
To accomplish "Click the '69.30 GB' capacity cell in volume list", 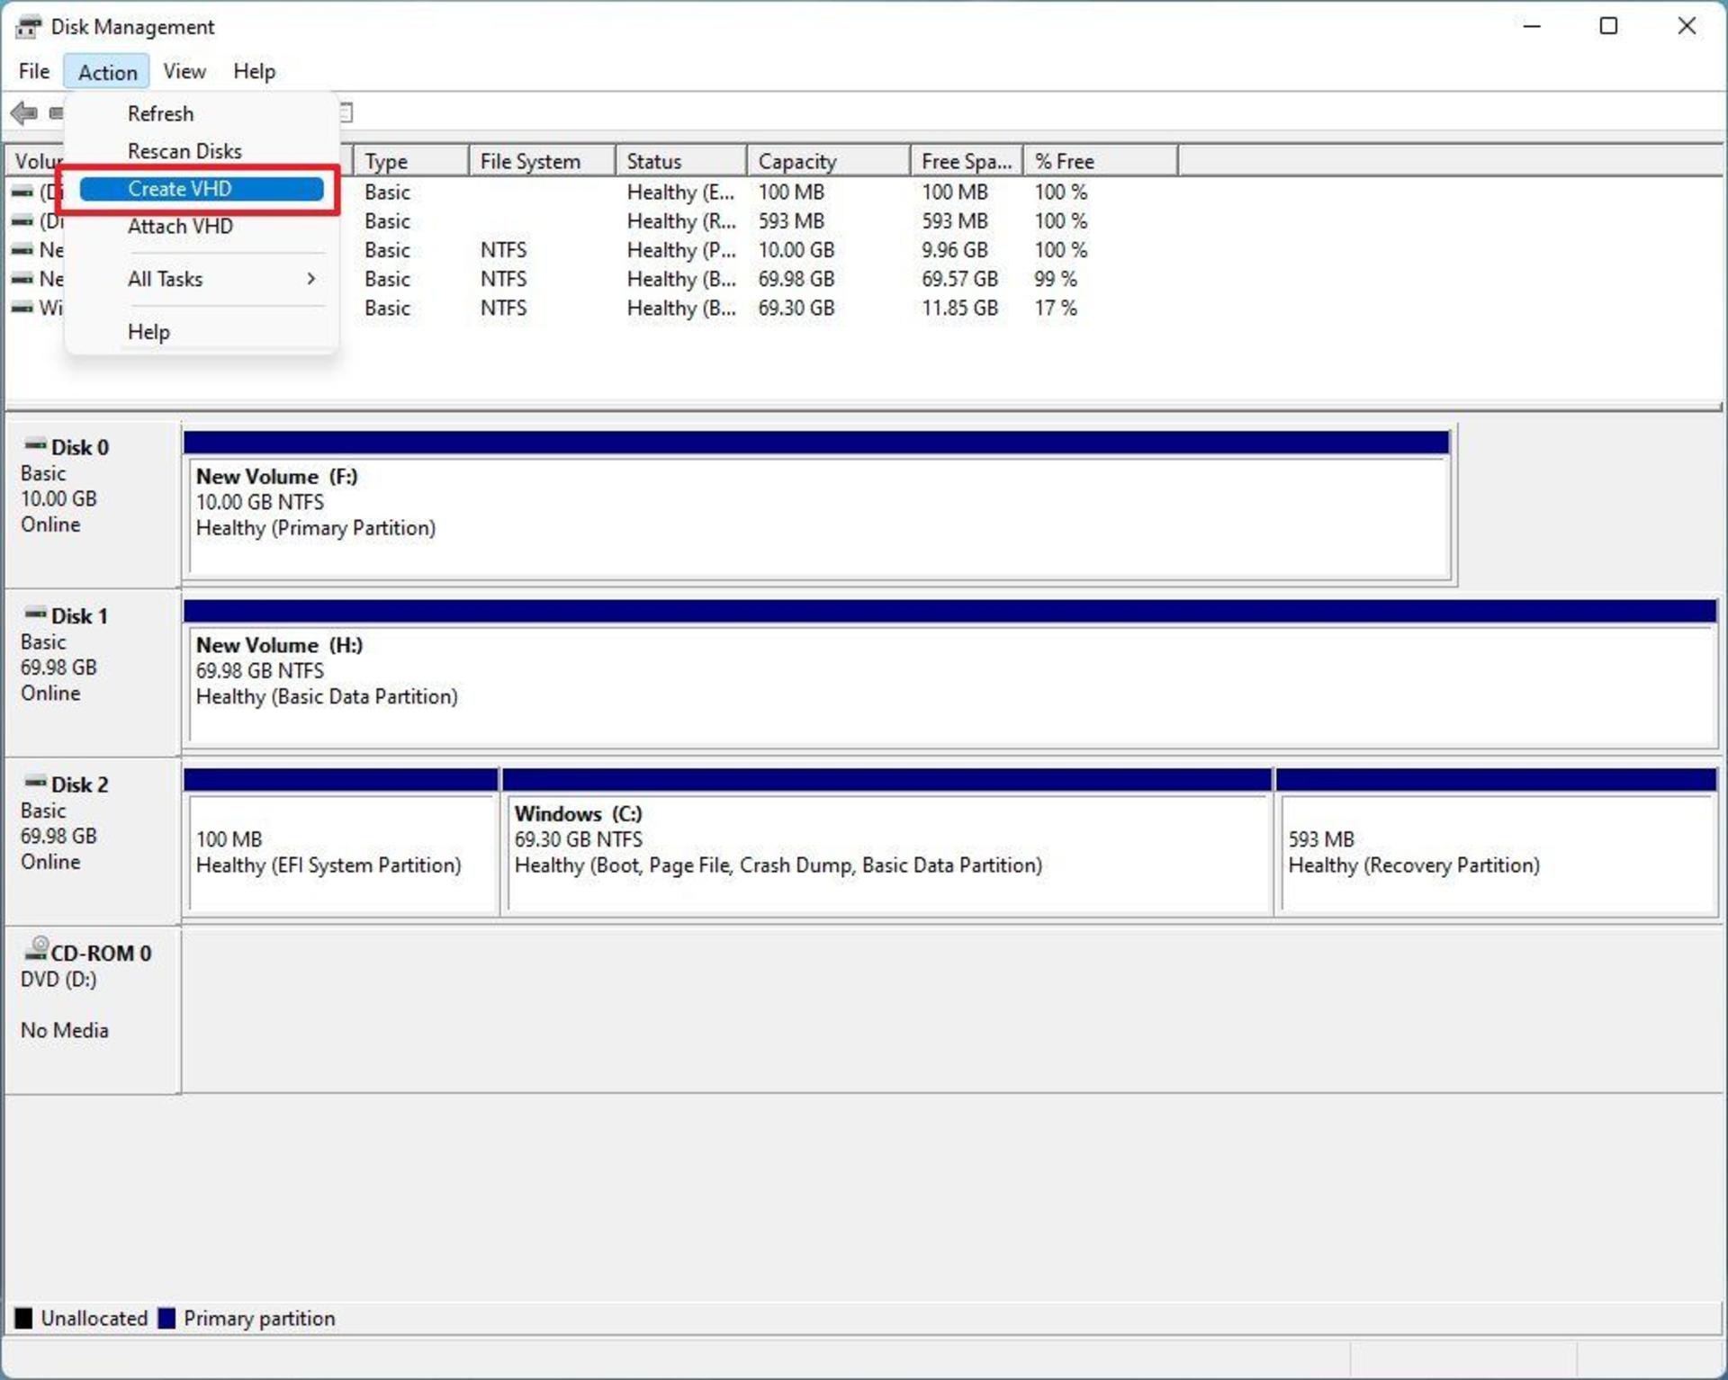I will tap(796, 309).
